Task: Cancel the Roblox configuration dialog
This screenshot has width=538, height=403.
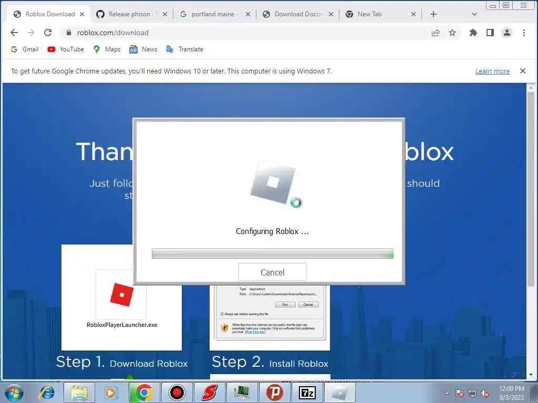Action: (x=273, y=272)
